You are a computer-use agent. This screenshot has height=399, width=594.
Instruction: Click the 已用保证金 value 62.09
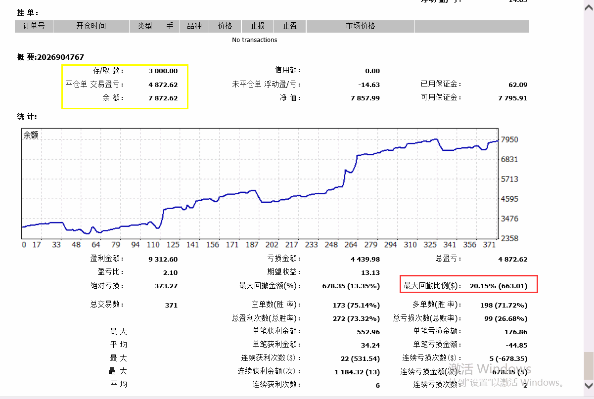(518, 85)
